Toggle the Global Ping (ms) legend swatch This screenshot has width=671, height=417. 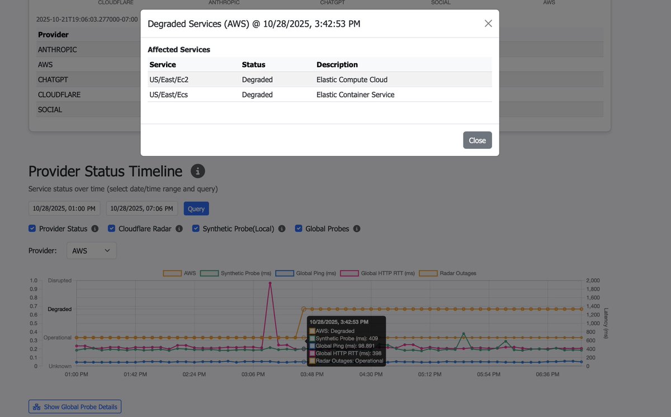click(x=285, y=273)
